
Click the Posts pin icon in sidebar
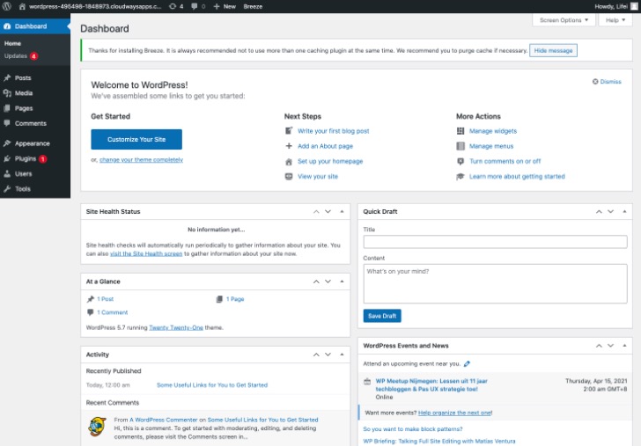7,77
